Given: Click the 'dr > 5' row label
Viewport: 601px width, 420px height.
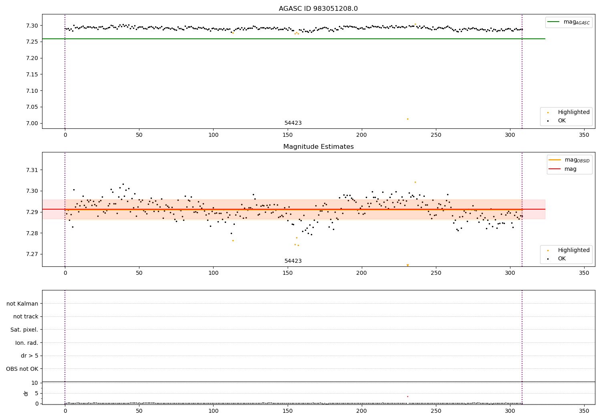Looking at the screenshot, I should [x=30, y=356].
